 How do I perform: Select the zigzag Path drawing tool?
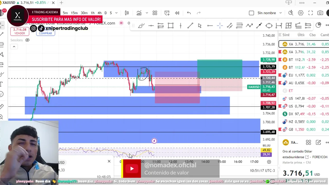(x=249, y=25)
